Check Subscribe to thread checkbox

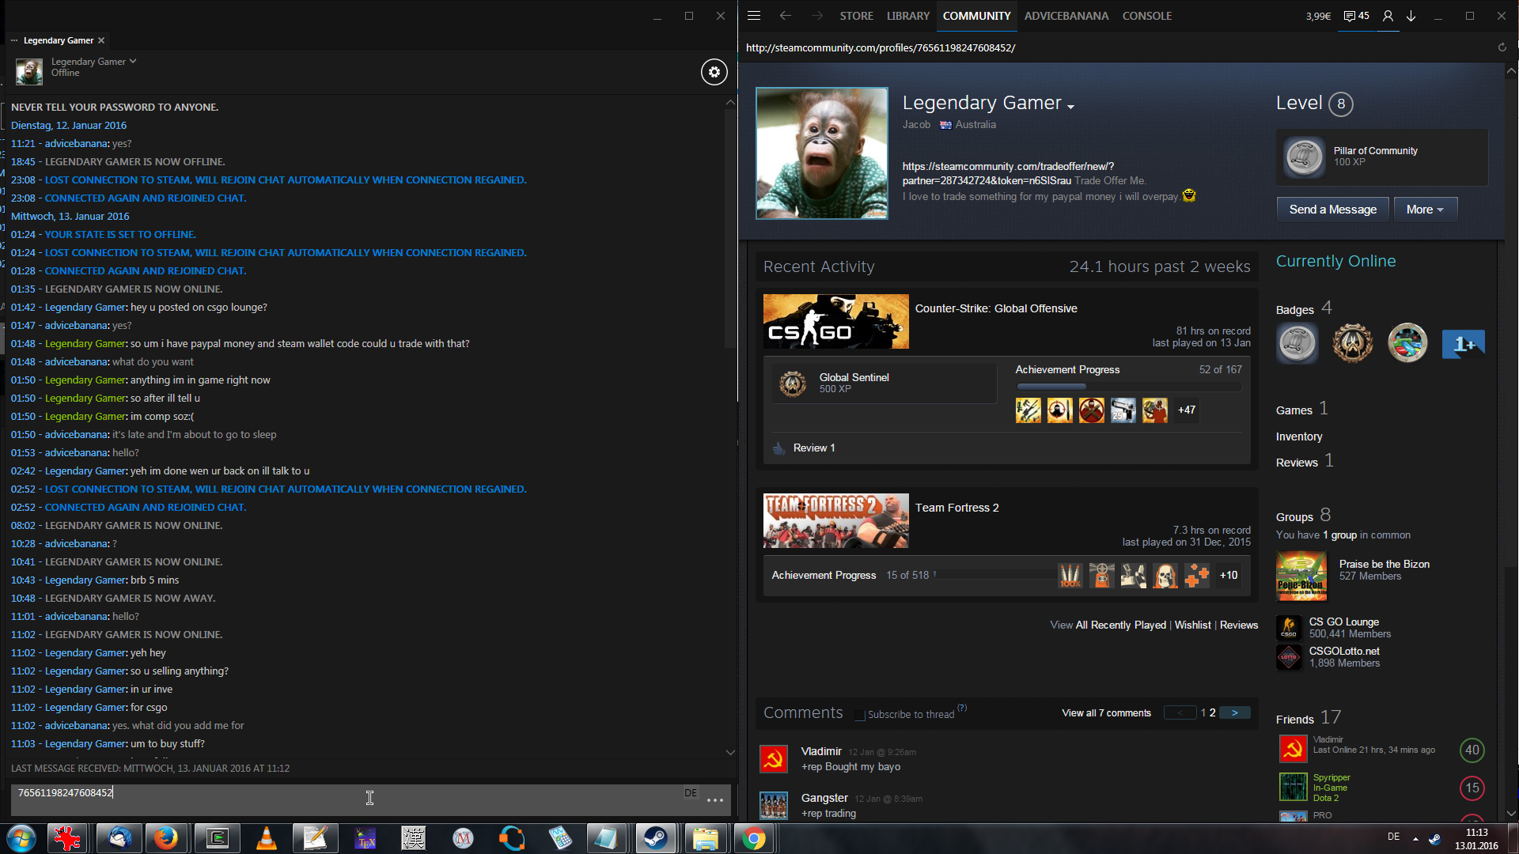click(860, 715)
